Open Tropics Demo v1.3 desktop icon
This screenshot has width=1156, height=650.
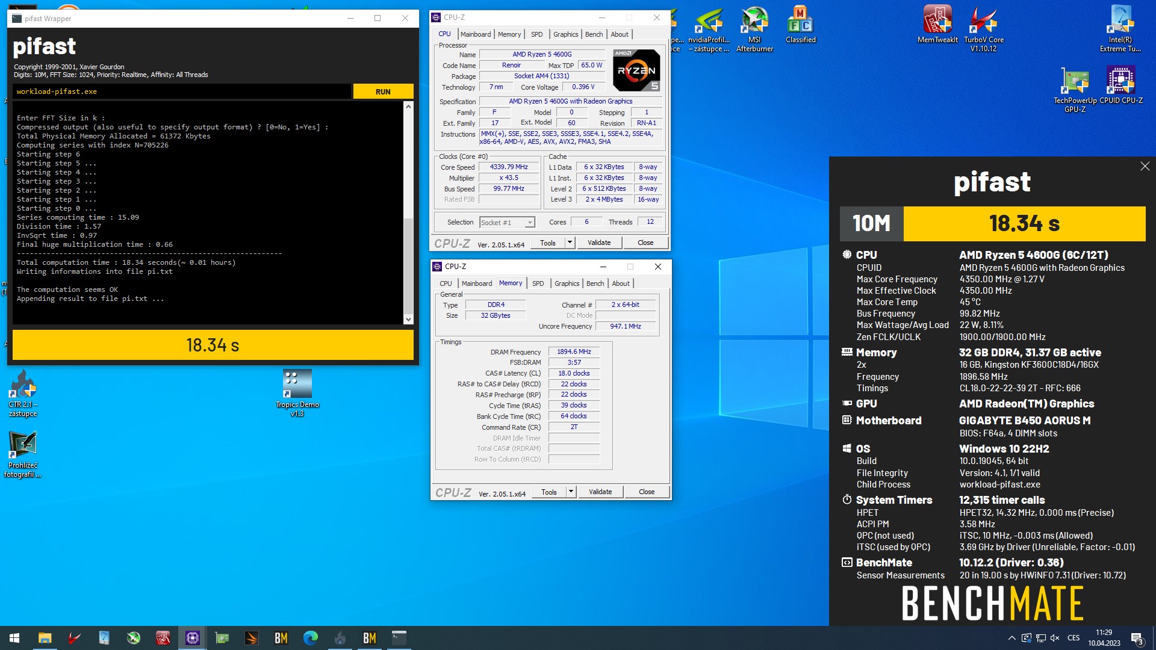(297, 394)
